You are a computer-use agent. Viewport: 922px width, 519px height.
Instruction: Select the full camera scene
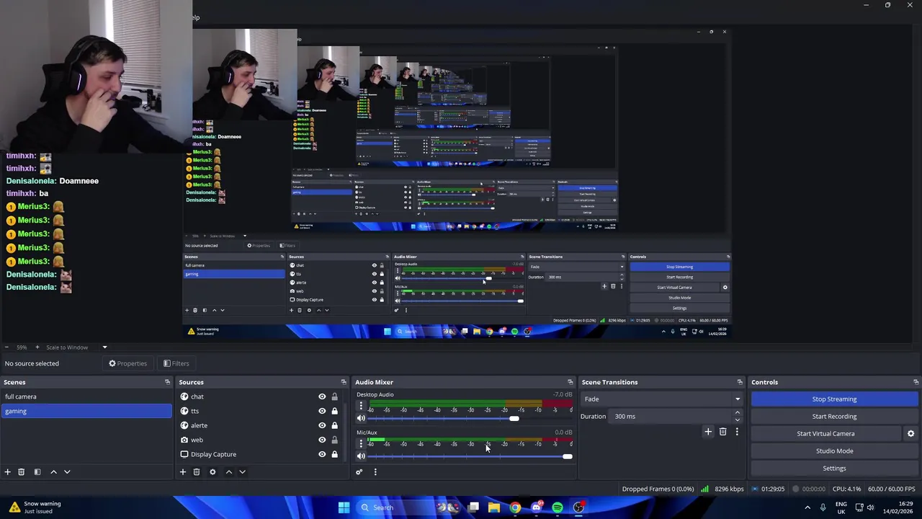pos(86,396)
